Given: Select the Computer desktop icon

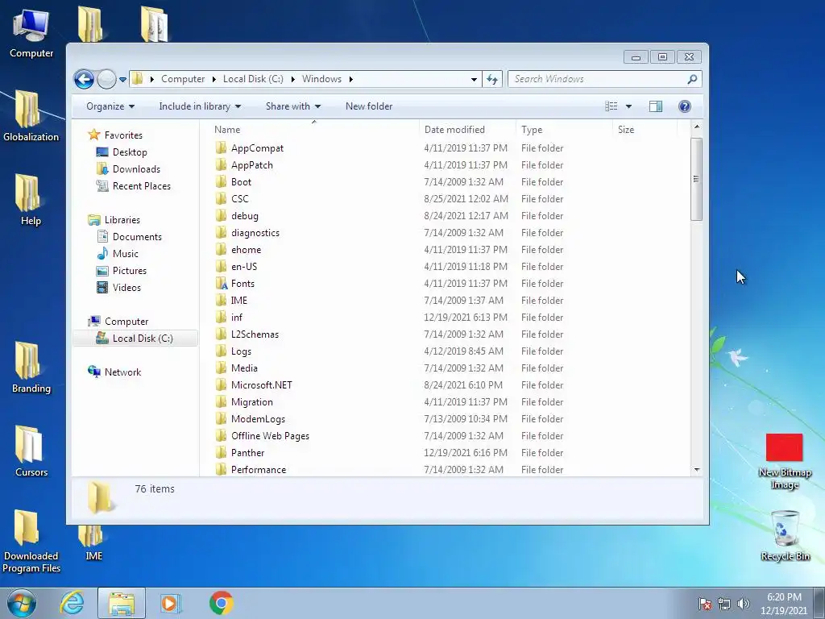Looking at the screenshot, I should [x=31, y=33].
